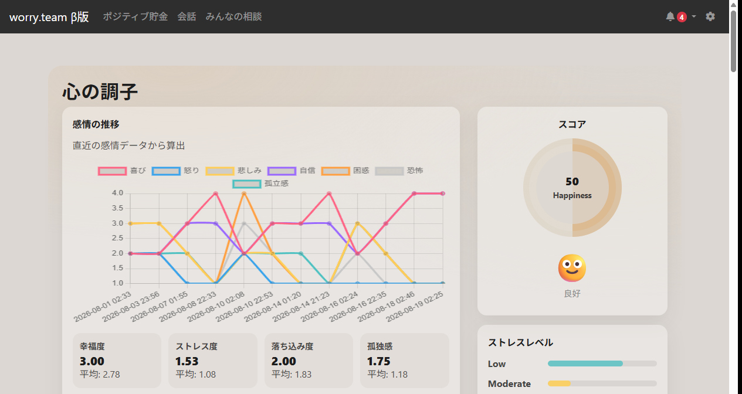The height and width of the screenshot is (394, 742).
Task: Click the 良好 status label
Action: 572,294
